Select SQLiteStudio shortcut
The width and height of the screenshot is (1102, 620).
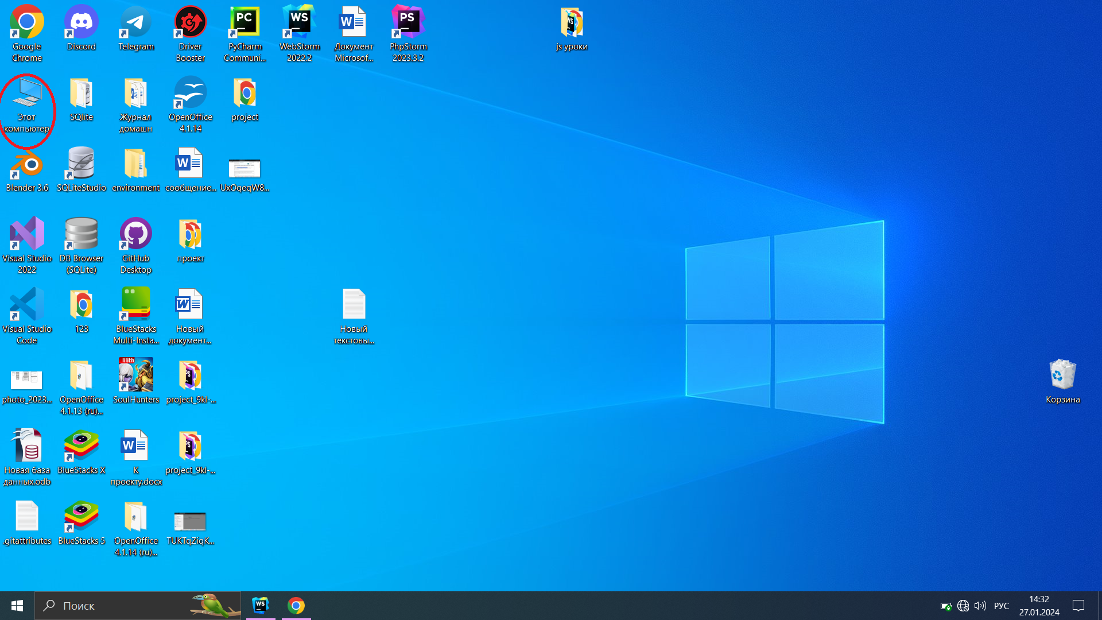pyautogui.click(x=82, y=170)
